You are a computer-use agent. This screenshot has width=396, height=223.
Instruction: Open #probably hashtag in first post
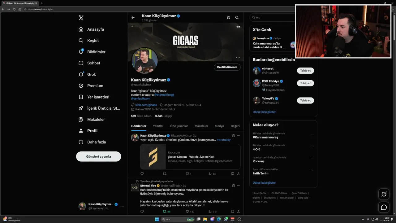pos(224,140)
